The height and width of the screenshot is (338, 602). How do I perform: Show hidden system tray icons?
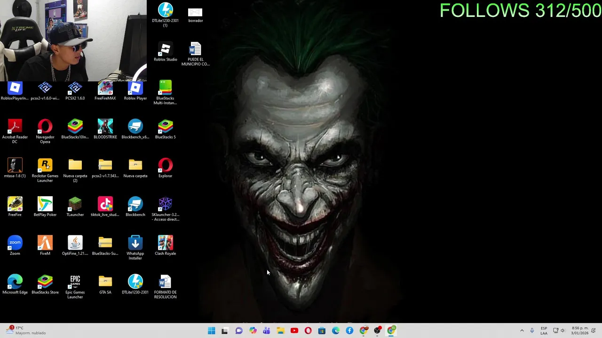522,330
